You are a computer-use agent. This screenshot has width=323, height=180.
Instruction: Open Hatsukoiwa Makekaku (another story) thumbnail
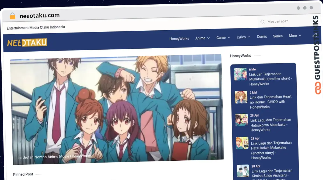pos(242,143)
